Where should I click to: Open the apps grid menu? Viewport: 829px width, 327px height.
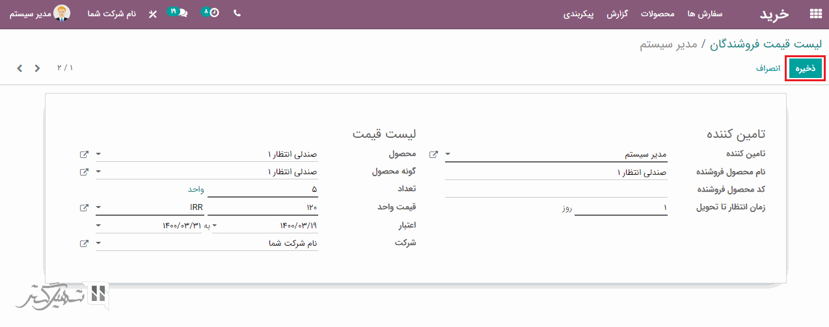point(815,14)
